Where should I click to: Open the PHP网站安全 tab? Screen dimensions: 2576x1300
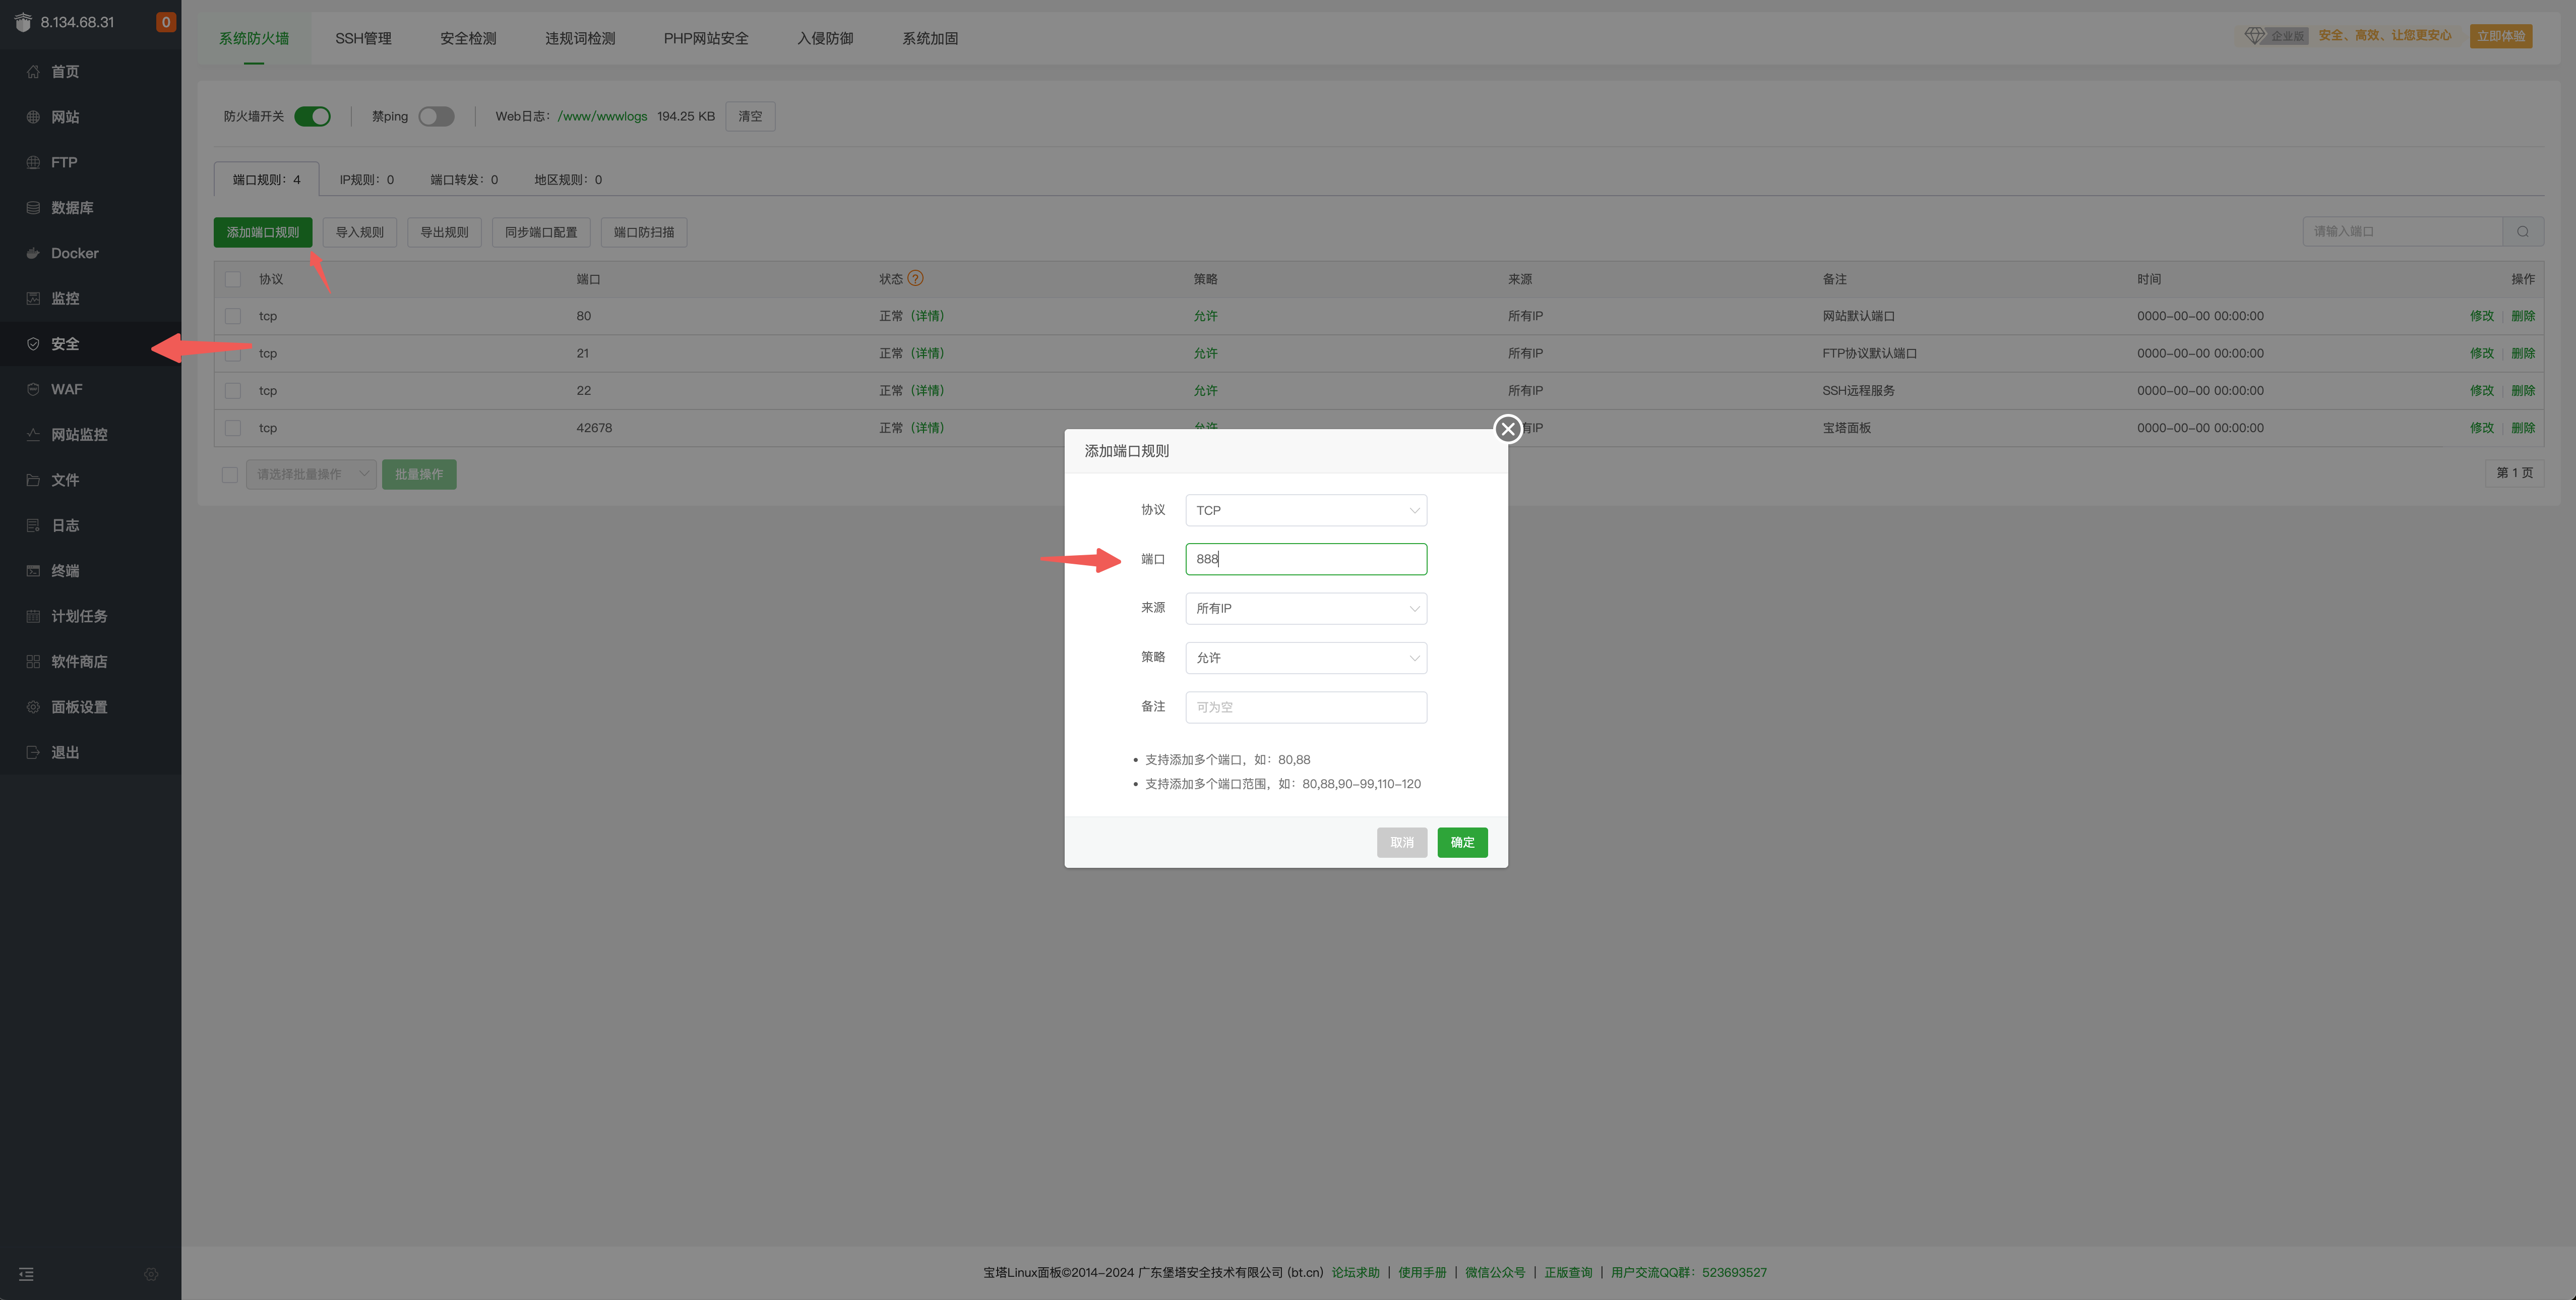(706, 38)
